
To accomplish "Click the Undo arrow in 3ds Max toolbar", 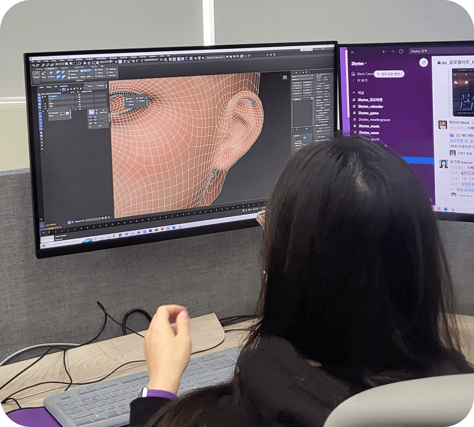I will point(34,66).
